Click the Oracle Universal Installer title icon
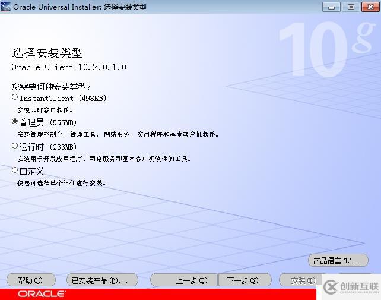 pyautogui.click(x=6, y=7)
